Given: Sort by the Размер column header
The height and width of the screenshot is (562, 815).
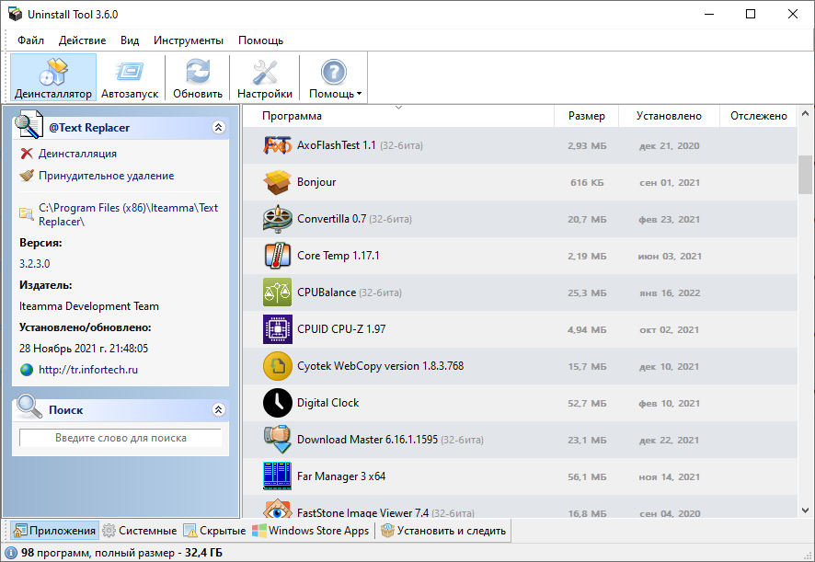Looking at the screenshot, I should coord(586,116).
